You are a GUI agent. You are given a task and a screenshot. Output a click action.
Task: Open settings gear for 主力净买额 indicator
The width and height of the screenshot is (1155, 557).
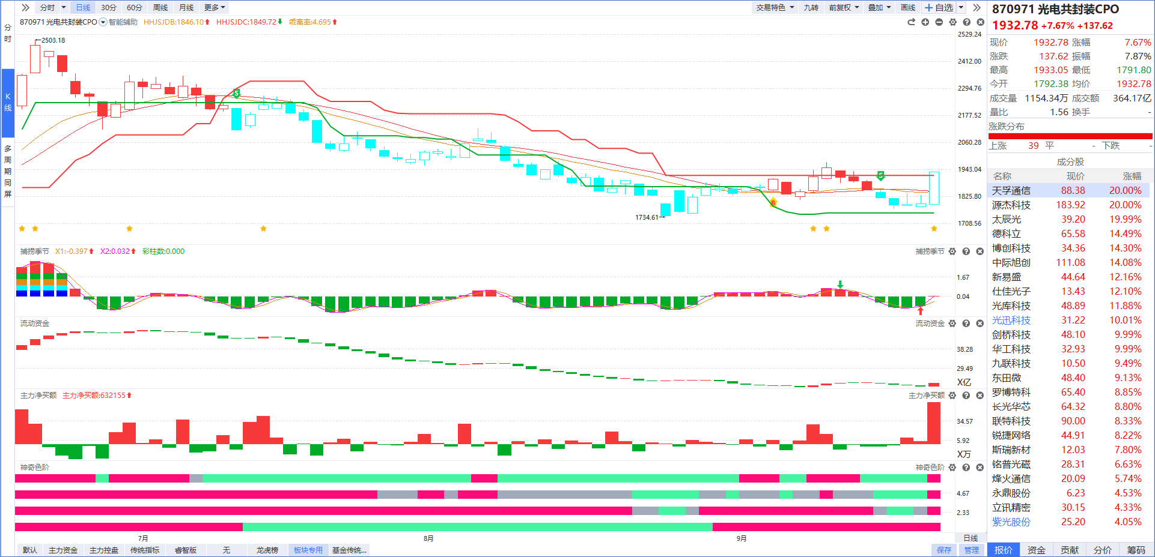click(x=952, y=396)
